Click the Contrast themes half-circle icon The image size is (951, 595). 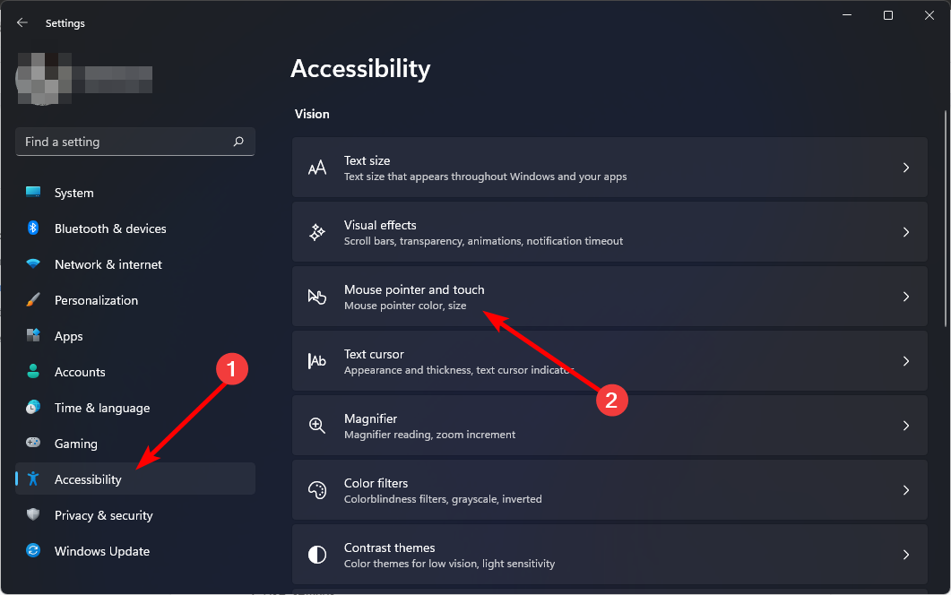click(x=317, y=555)
